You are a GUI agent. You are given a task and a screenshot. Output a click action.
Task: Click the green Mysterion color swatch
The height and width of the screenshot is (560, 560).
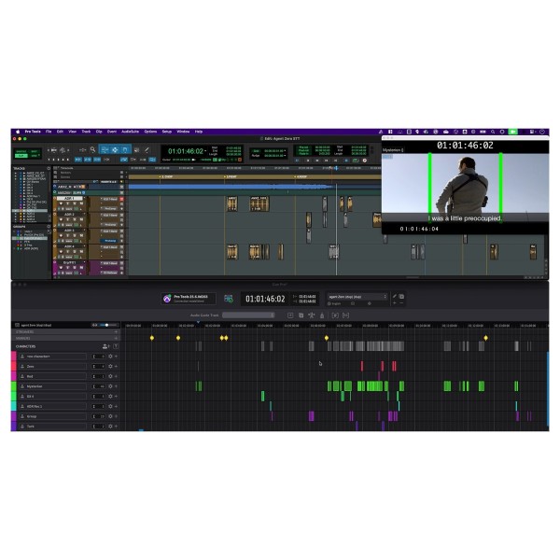coord(14,386)
